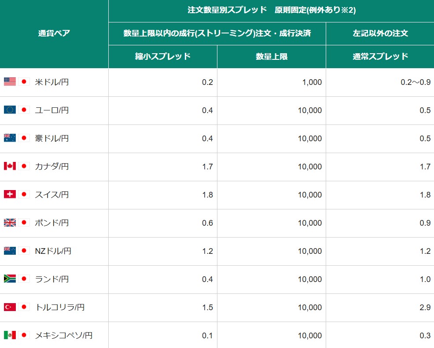This screenshot has width=434, height=348.
Task: Click the 0.9 normal spread for ポンド/円
Action: [425, 223]
